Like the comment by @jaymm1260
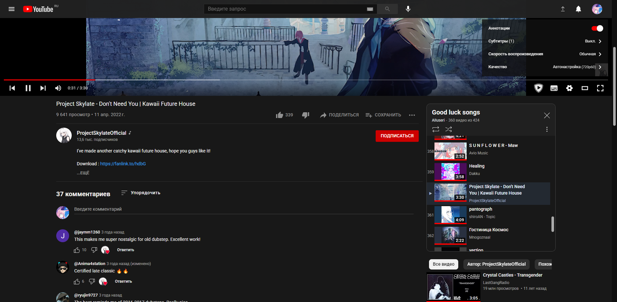Screen dimensions: 617x302 77,250
